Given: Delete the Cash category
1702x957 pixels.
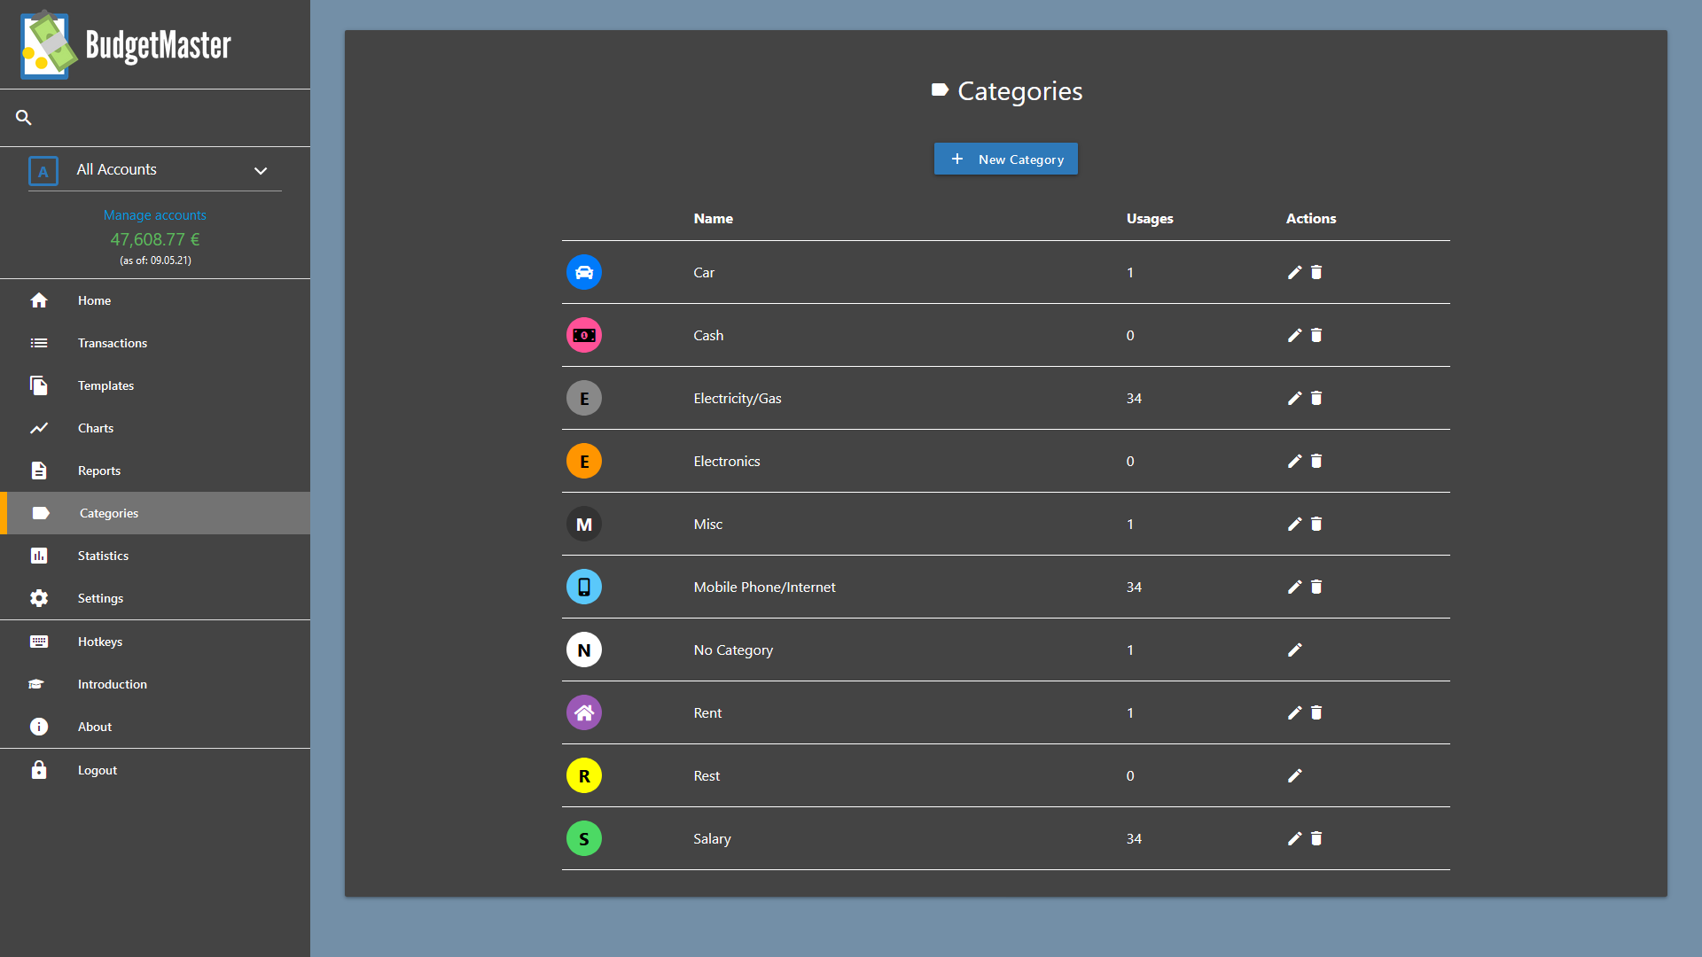Looking at the screenshot, I should [1316, 335].
